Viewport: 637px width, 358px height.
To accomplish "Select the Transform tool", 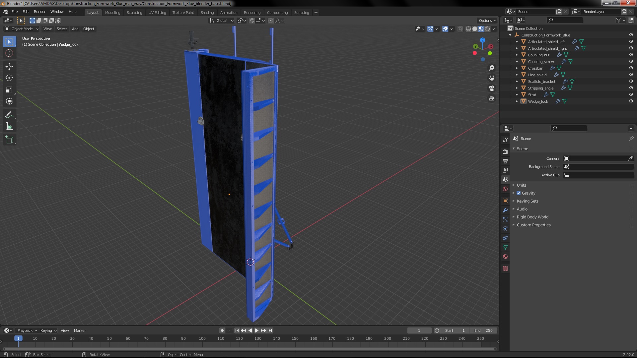I will [x=9, y=101].
